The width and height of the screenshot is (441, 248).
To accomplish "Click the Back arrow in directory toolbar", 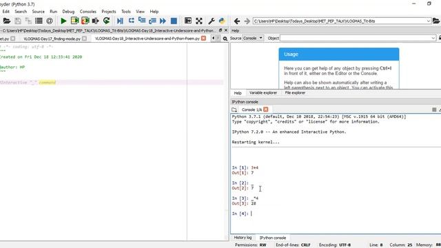I will click(237, 21).
